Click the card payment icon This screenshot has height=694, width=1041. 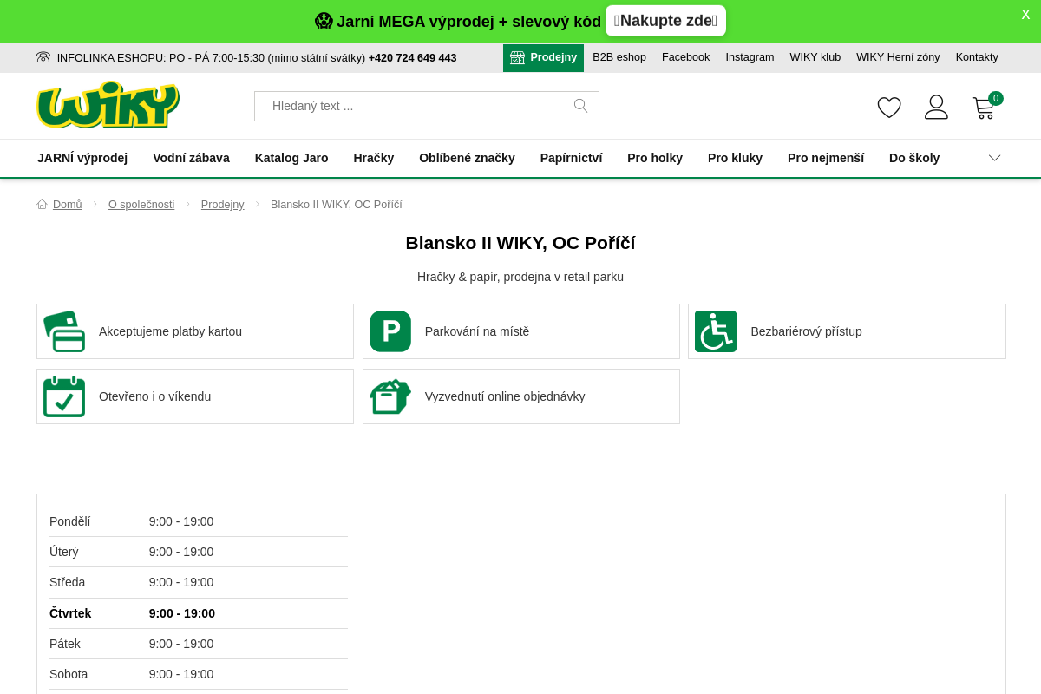[x=64, y=331]
